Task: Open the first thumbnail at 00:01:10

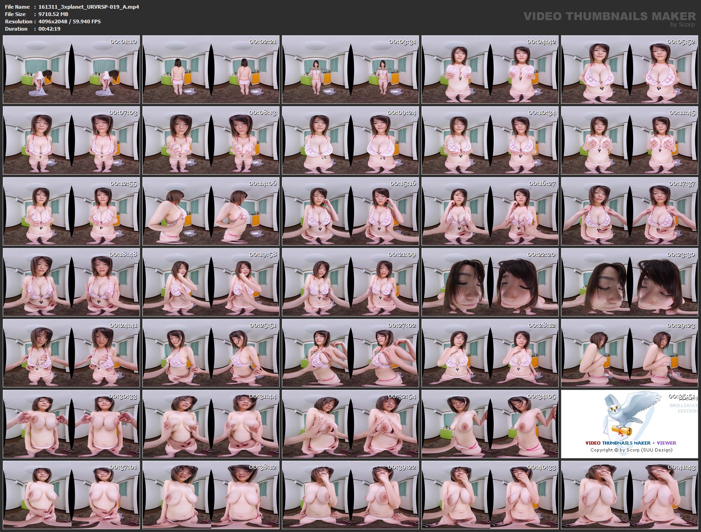Action: [71, 69]
